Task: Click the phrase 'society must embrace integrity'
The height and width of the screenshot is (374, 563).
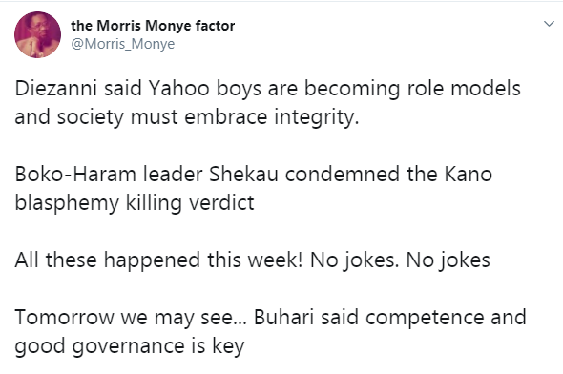Action: pos(208,117)
